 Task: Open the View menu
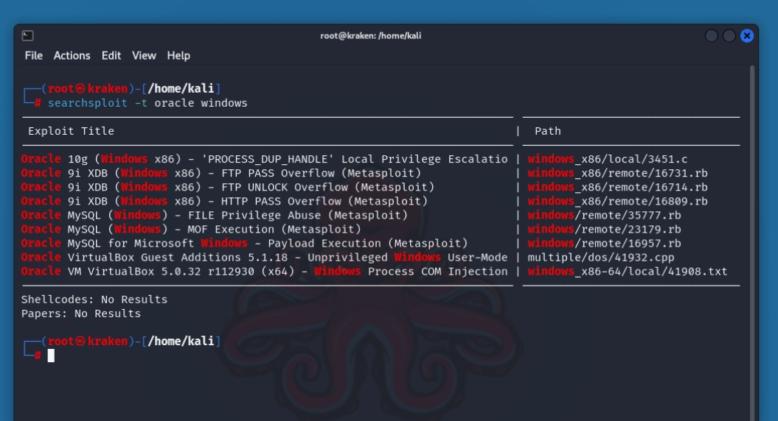(x=144, y=55)
